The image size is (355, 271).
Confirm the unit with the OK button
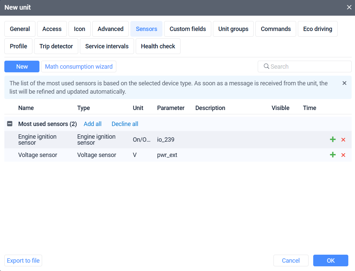[x=331, y=261]
